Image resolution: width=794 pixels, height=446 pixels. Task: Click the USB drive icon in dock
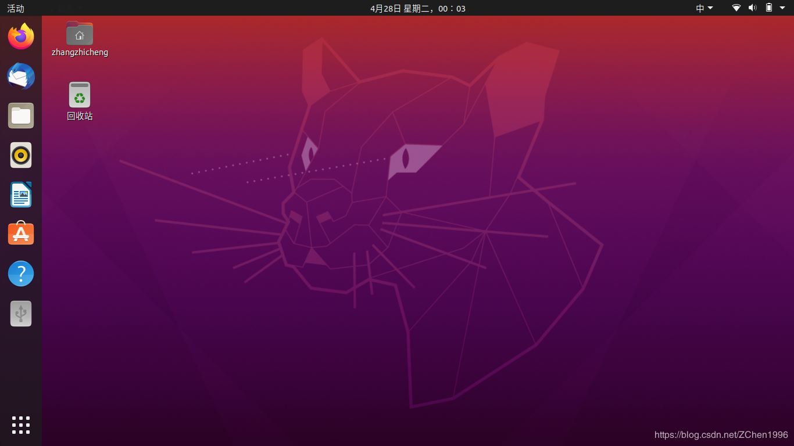pyautogui.click(x=21, y=313)
